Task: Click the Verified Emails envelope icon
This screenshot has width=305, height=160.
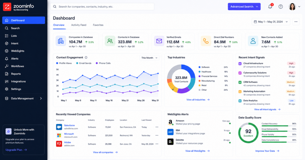Action: pos(159,41)
